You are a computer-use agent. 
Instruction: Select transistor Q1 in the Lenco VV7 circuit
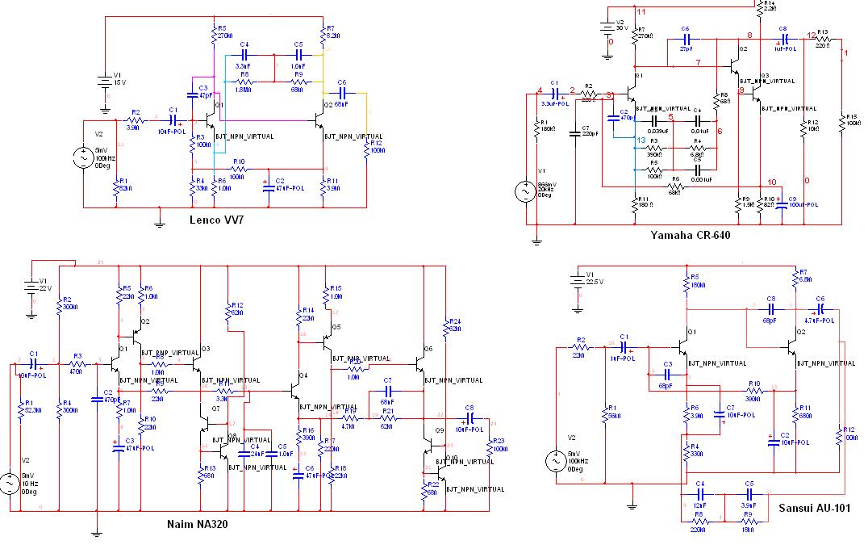tap(211, 120)
